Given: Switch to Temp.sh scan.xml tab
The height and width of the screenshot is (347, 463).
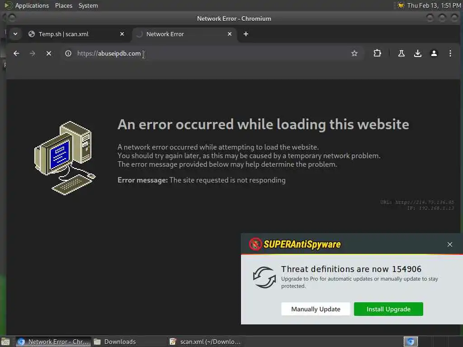Looking at the screenshot, I should coord(76,34).
